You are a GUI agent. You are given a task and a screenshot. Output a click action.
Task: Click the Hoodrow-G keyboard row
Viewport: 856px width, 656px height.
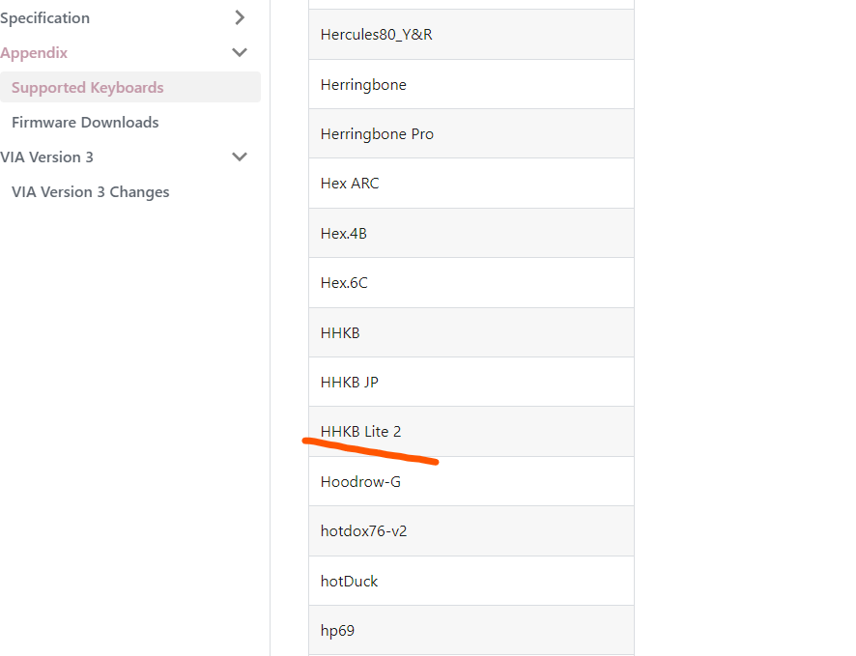(471, 481)
